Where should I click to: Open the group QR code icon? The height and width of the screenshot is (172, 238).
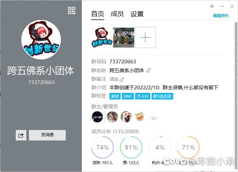[x=72, y=11]
